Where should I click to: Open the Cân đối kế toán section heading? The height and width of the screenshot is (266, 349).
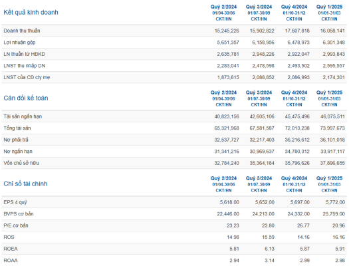(x=26, y=98)
